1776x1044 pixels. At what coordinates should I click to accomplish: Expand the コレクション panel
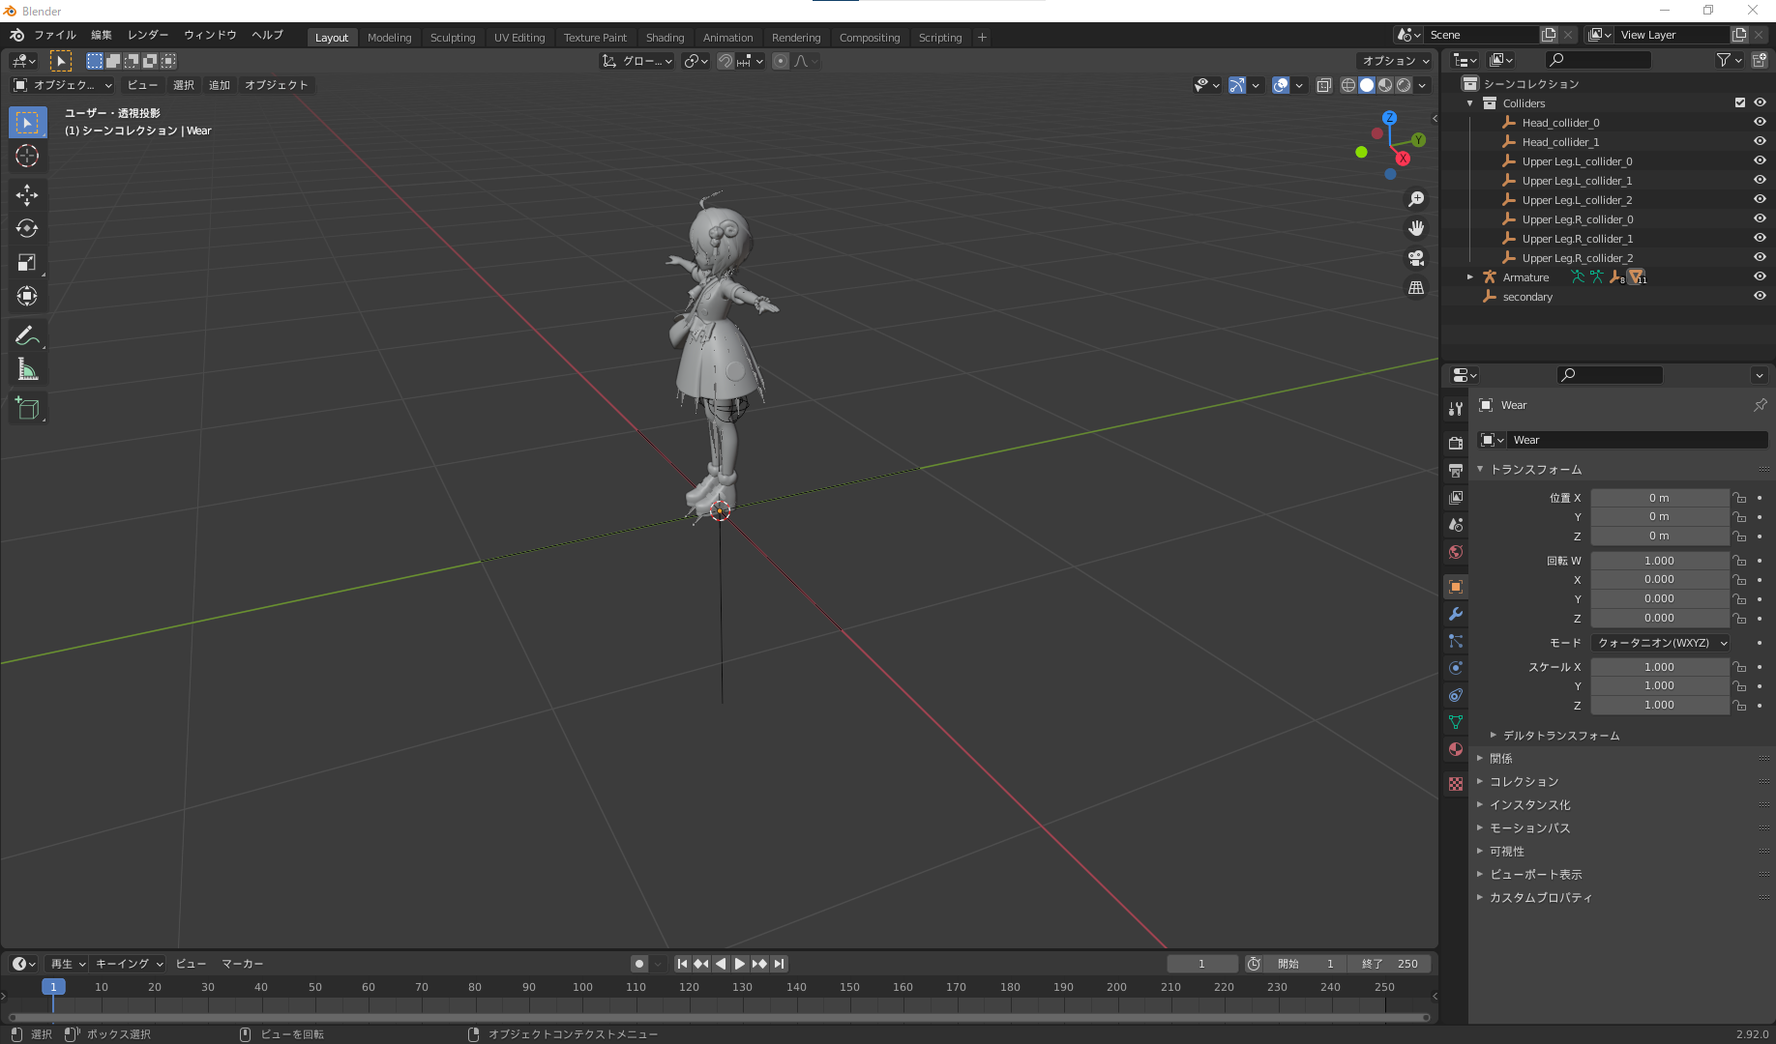[x=1524, y=782]
